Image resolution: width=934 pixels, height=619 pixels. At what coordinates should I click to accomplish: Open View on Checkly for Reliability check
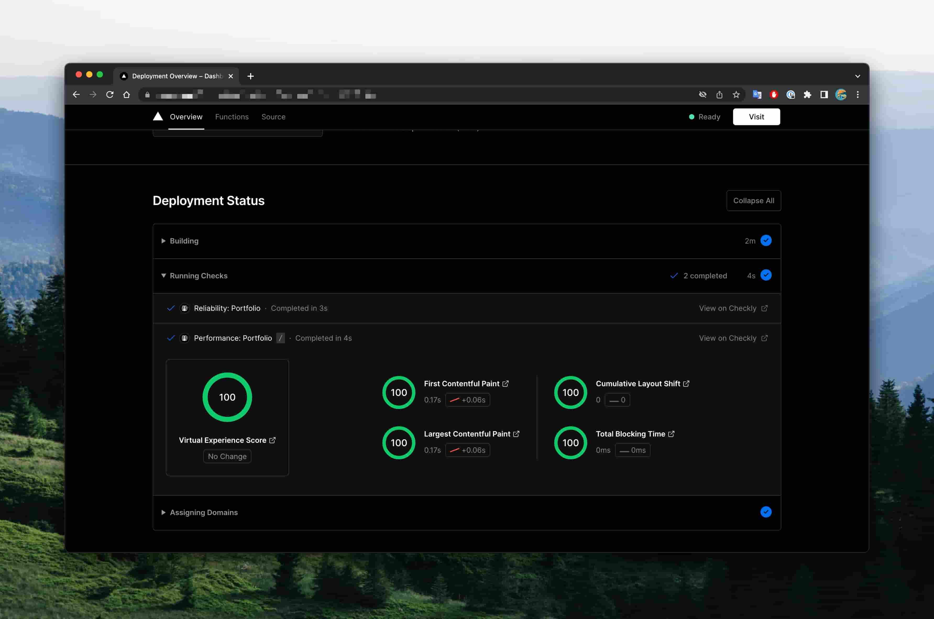coord(733,308)
